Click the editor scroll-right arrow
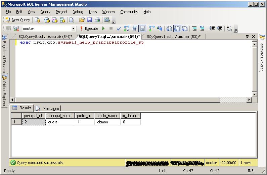This screenshot has height=175, width=267. click(x=249, y=100)
